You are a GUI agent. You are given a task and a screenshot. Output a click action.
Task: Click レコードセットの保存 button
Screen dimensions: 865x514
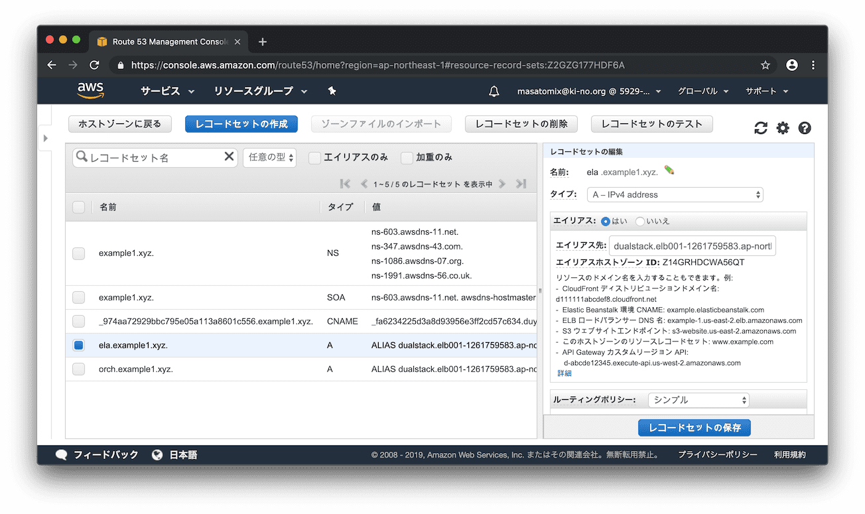(x=695, y=428)
